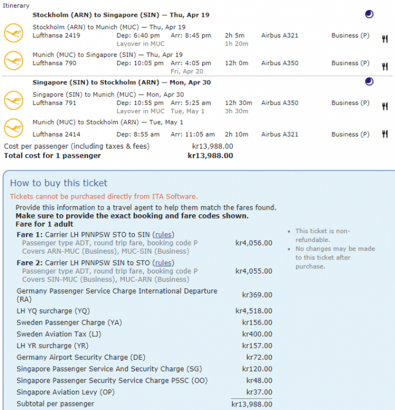Click overnight moon icon for Singapore to Stockholm
Screen dimensions: 395x410
(x=369, y=82)
